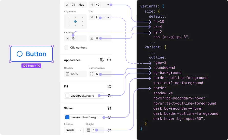Click the "h-10" code line
The width and height of the screenshot is (228, 140).
[159, 22]
